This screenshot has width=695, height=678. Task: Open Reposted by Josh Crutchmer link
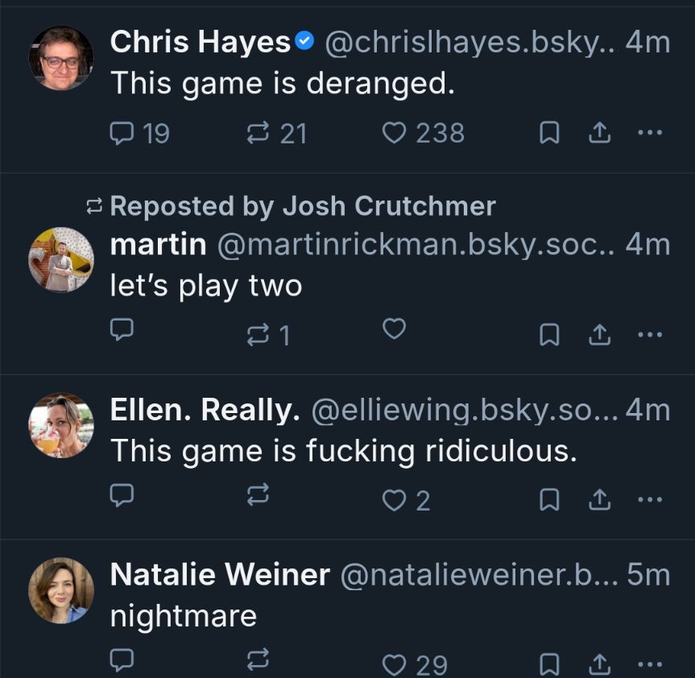point(301,206)
